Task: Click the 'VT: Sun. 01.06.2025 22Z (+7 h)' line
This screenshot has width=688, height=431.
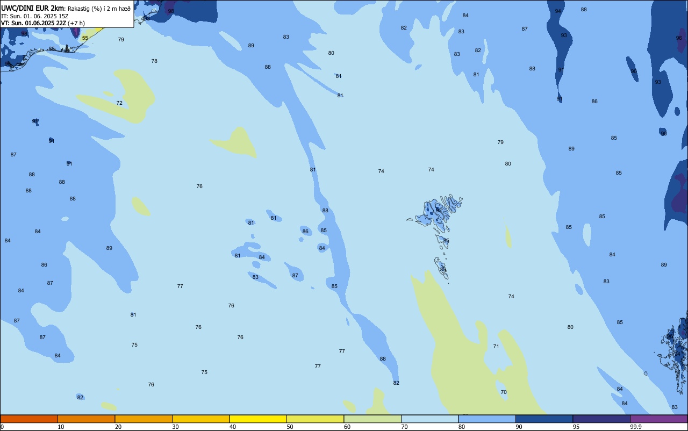Action: [43, 23]
